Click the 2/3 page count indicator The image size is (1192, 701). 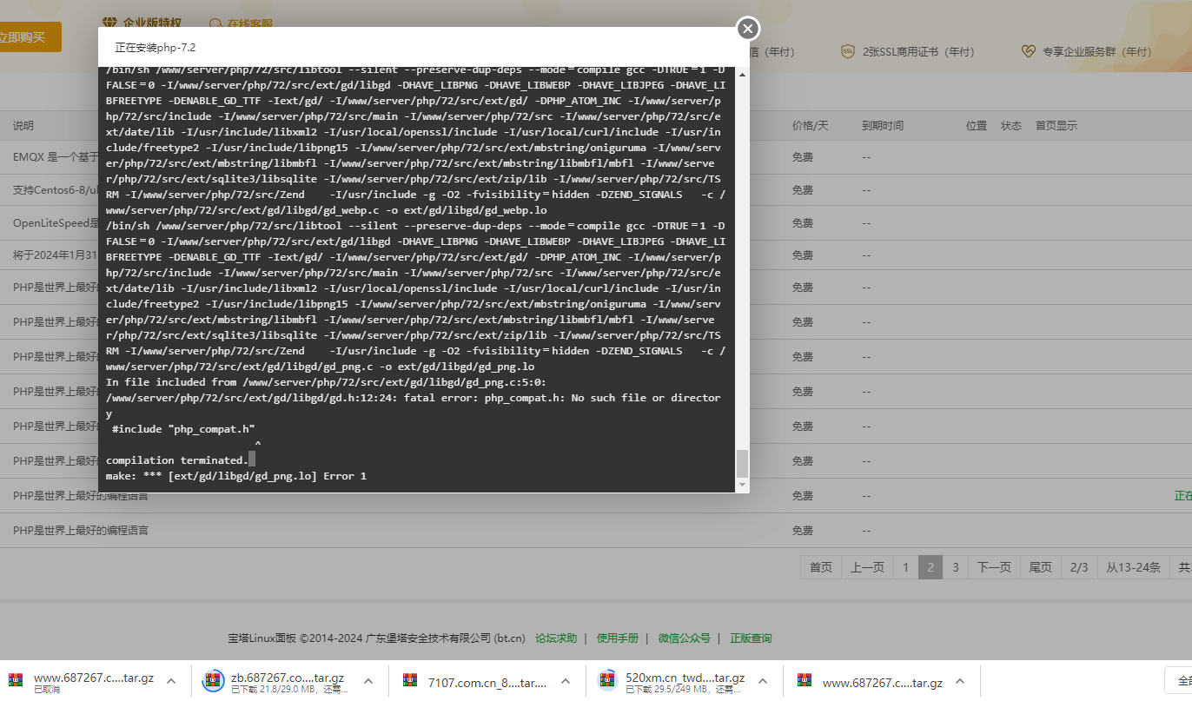(1079, 567)
